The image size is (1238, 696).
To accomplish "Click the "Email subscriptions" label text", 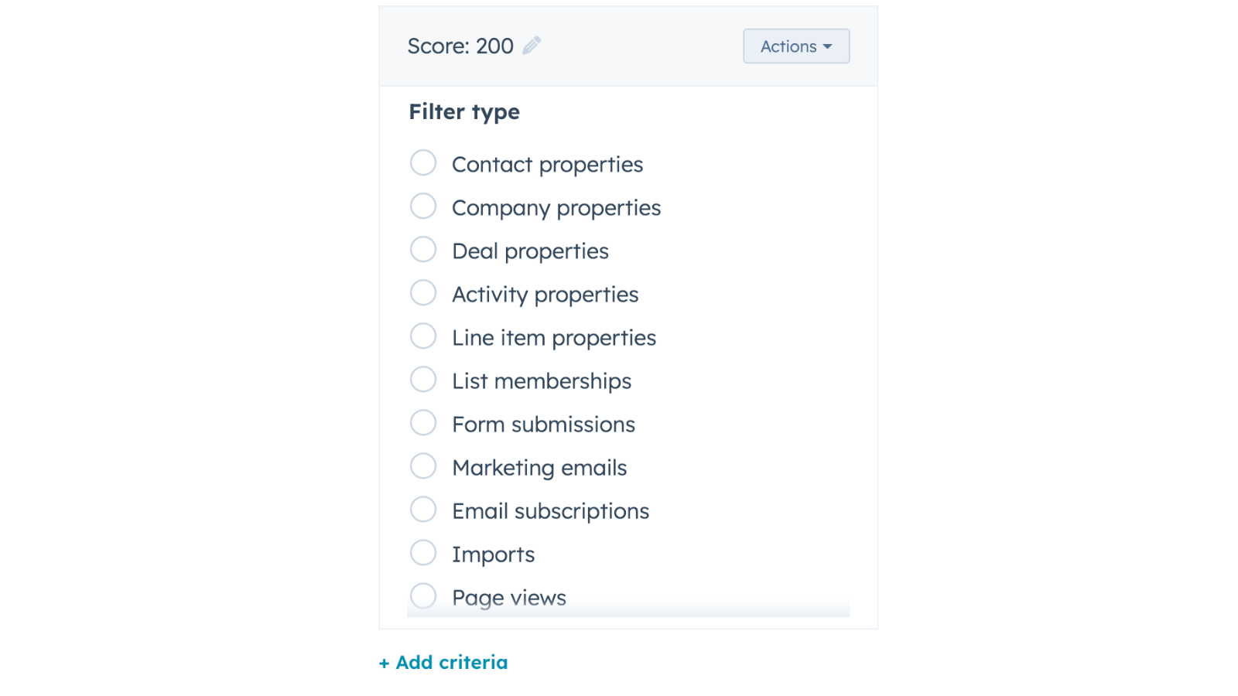I will [x=550, y=511].
